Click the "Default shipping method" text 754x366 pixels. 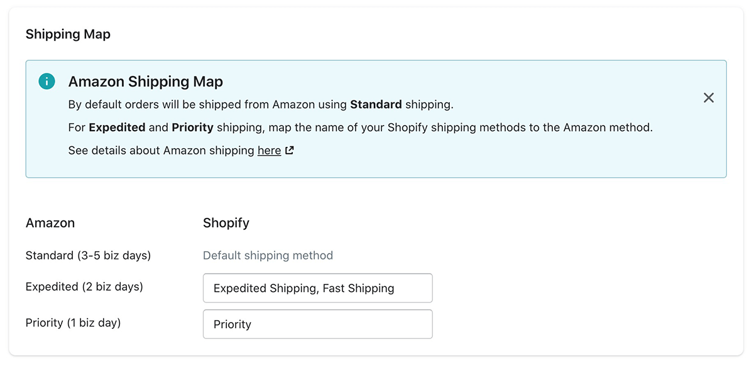pos(268,256)
